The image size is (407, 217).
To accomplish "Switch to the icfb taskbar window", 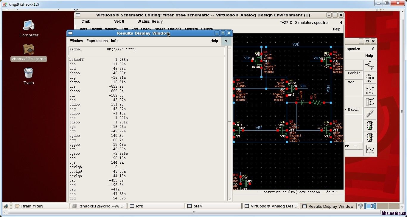I will 156,206.
